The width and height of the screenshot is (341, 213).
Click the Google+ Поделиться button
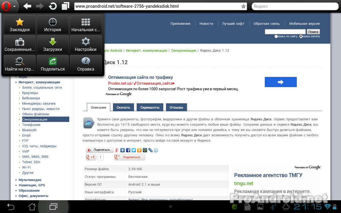(130, 157)
